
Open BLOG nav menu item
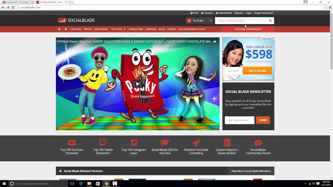coord(162,29)
